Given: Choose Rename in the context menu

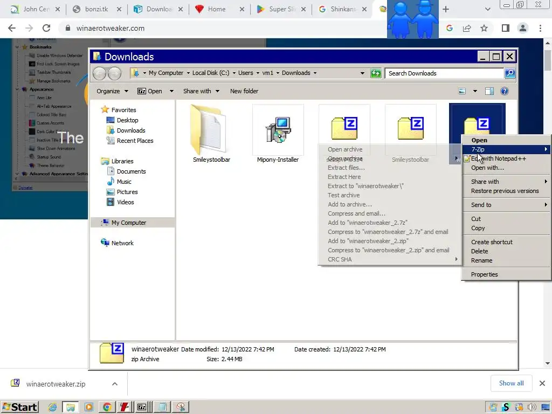Looking at the screenshot, I should (x=506, y=260).
